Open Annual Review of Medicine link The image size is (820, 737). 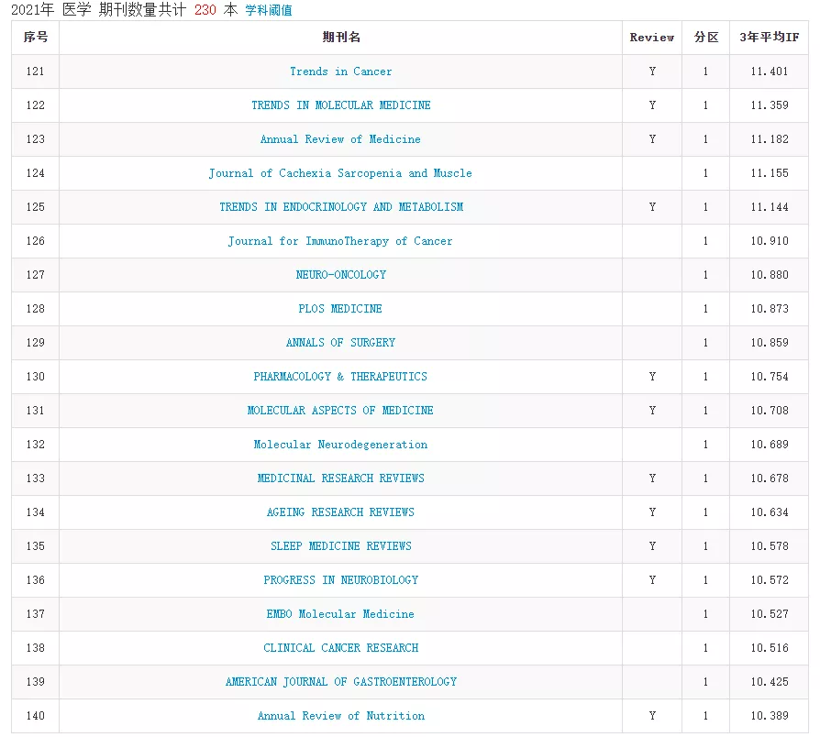click(340, 139)
